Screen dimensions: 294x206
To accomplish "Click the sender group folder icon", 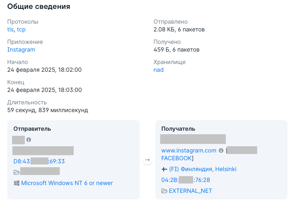I will [x=17, y=172].
